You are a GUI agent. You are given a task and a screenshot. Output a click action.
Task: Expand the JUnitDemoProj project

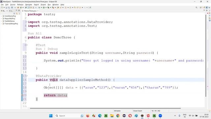point(1,16)
